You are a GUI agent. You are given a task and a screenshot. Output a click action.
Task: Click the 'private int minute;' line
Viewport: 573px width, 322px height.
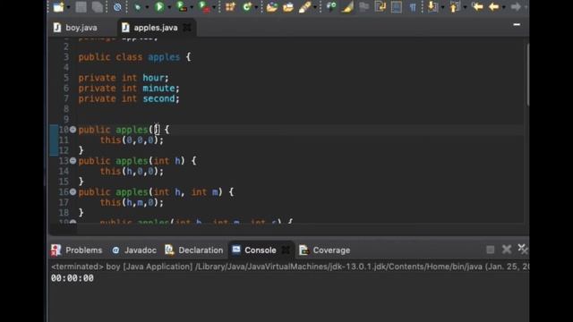[x=129, y=88]
